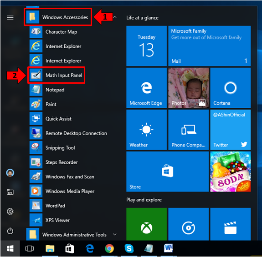262x257 pixels.
Task: Click the Windows Start button on taskbar
Action: [x=10, y=248]
